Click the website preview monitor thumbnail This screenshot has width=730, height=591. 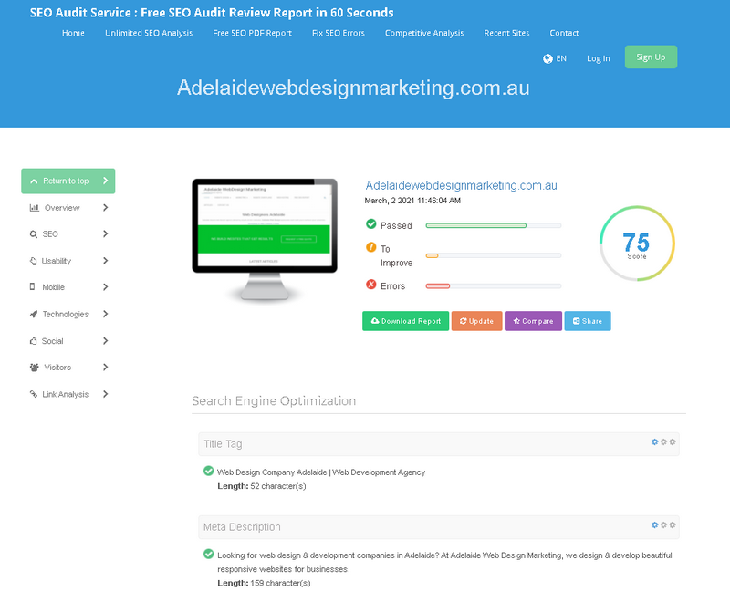[x=265, y=240]
